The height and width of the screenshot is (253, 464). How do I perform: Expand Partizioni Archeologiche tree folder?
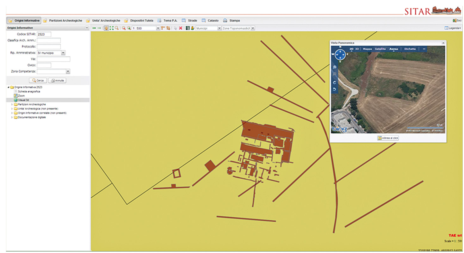pyautogui.click(x=12, y=104)
